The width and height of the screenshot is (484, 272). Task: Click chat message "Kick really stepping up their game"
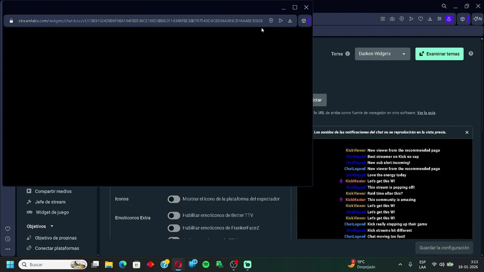pos(397,224)
